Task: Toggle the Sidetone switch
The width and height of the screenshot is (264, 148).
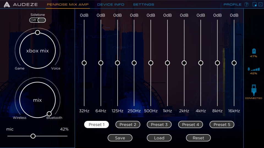Action: pyautogui.click(x=38, y=20)
